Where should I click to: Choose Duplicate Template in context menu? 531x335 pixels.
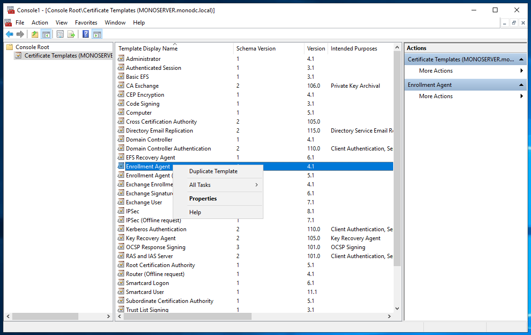click(x=213, y=171)
